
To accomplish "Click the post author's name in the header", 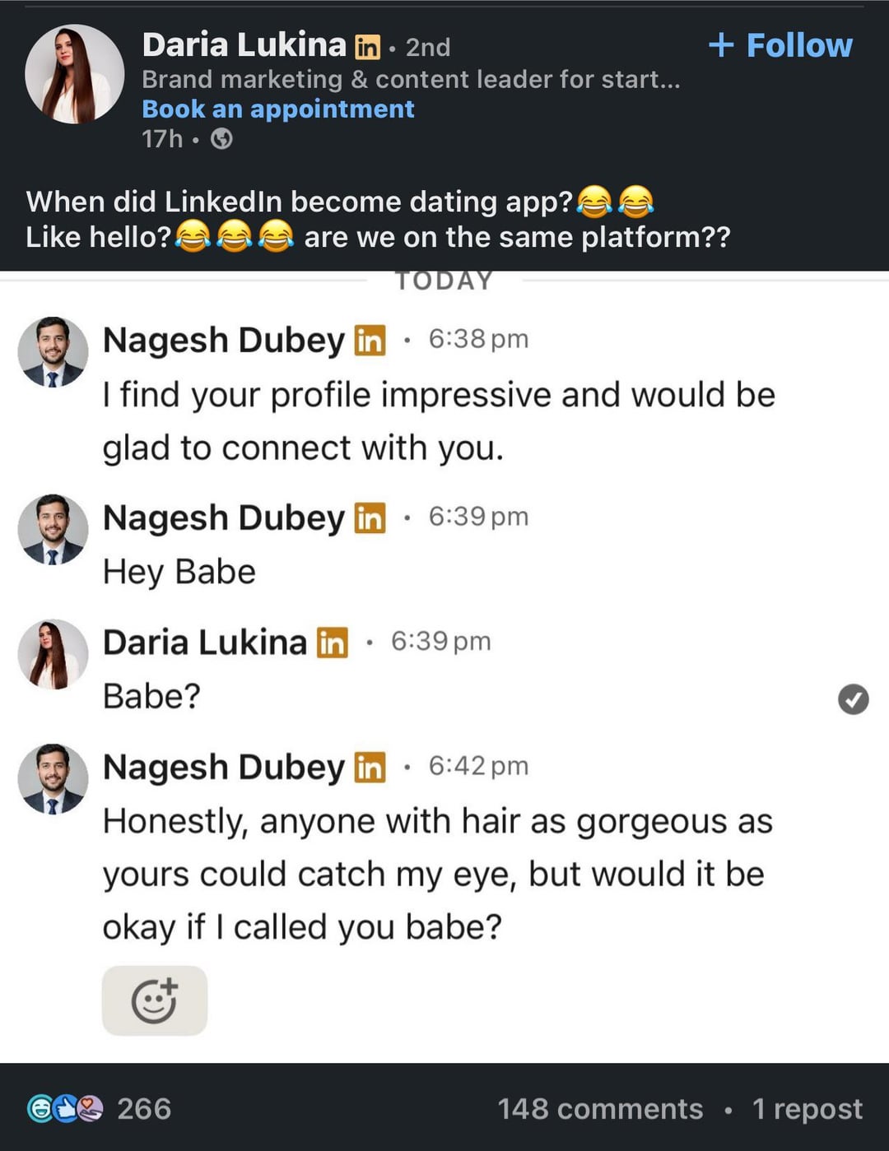I will click(x=244, y=45).
